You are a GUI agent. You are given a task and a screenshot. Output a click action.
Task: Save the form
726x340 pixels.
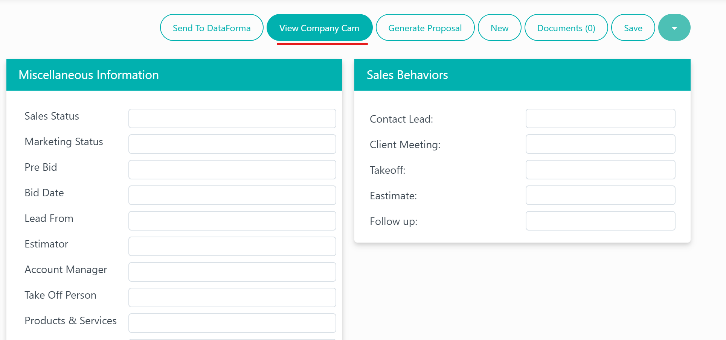coord(633,27)
